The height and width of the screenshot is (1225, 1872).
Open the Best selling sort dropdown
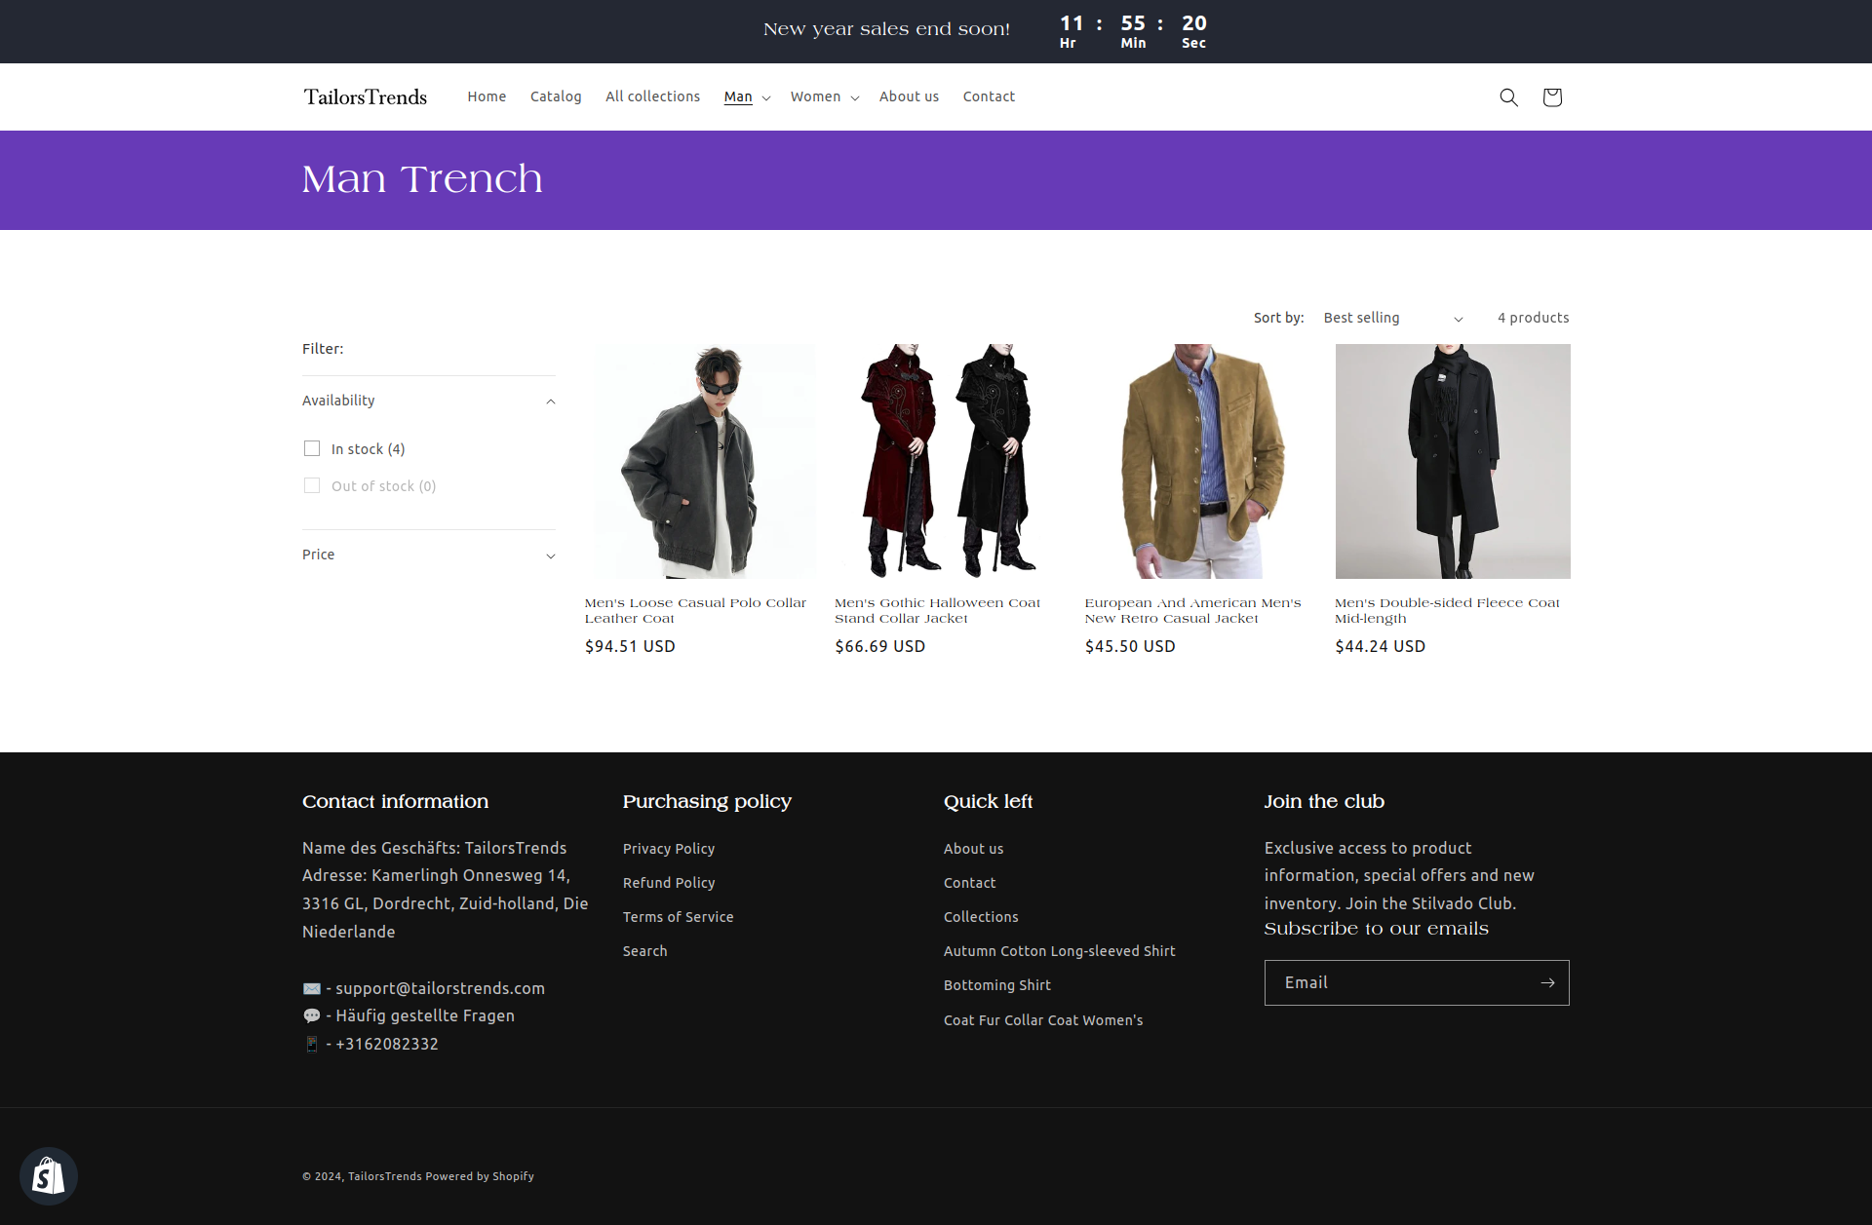tap(1392, 319)
